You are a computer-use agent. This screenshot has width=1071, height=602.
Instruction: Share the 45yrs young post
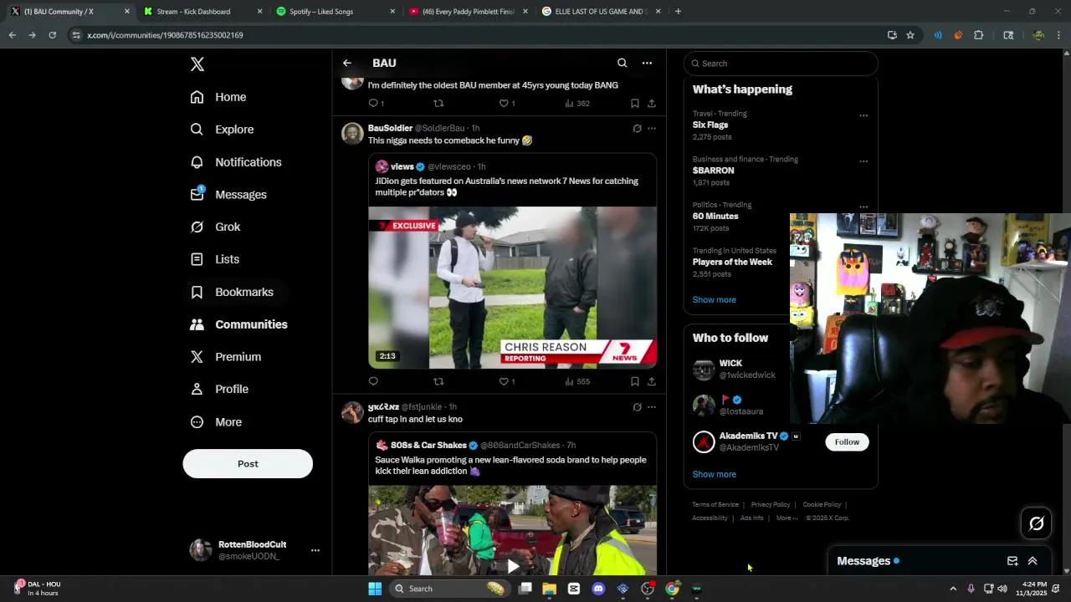point(652,104)
